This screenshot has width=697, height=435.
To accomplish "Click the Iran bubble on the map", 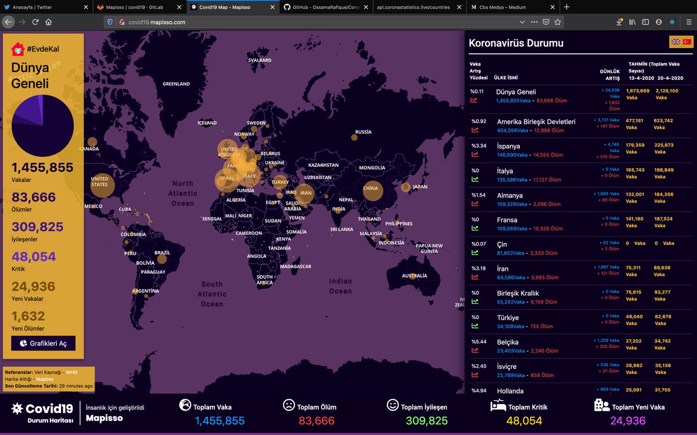I will [305, 193].
